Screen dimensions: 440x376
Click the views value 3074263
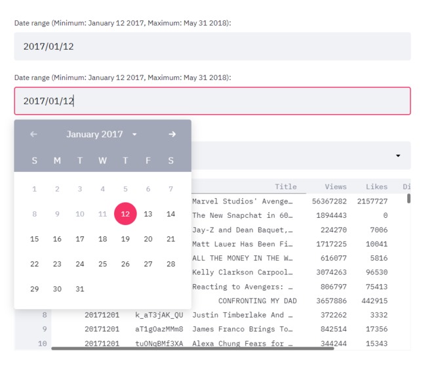pos(331,272)
